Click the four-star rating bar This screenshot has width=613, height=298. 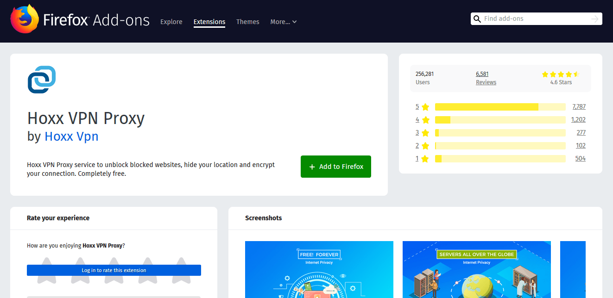point(500,120)
